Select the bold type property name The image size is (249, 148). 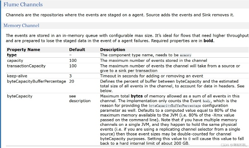(12, 55)
